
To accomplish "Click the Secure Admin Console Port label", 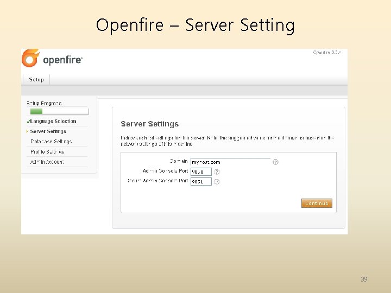I will [x=157, y=181].
